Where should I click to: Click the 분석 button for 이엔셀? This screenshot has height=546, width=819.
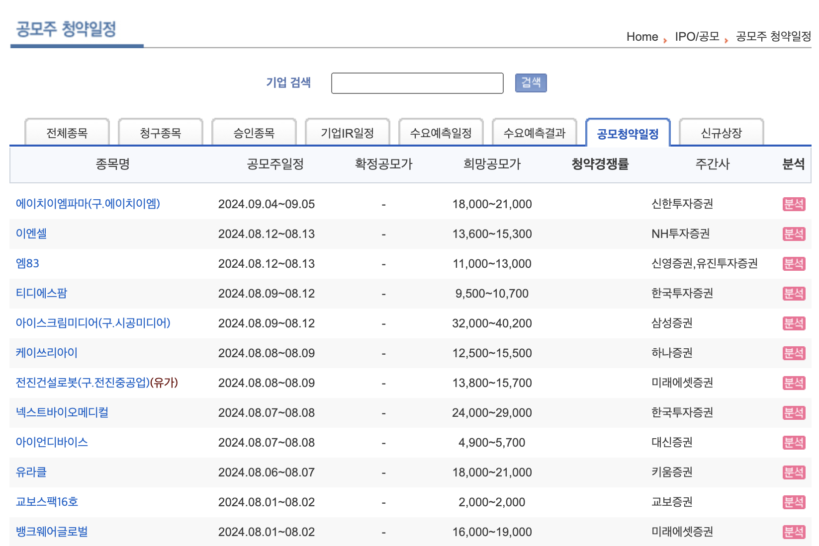tap(794, 234)
